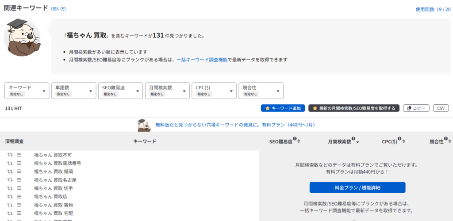
Task: Click the help icon next to SEO難易度 header
Action: pos(295,139)
